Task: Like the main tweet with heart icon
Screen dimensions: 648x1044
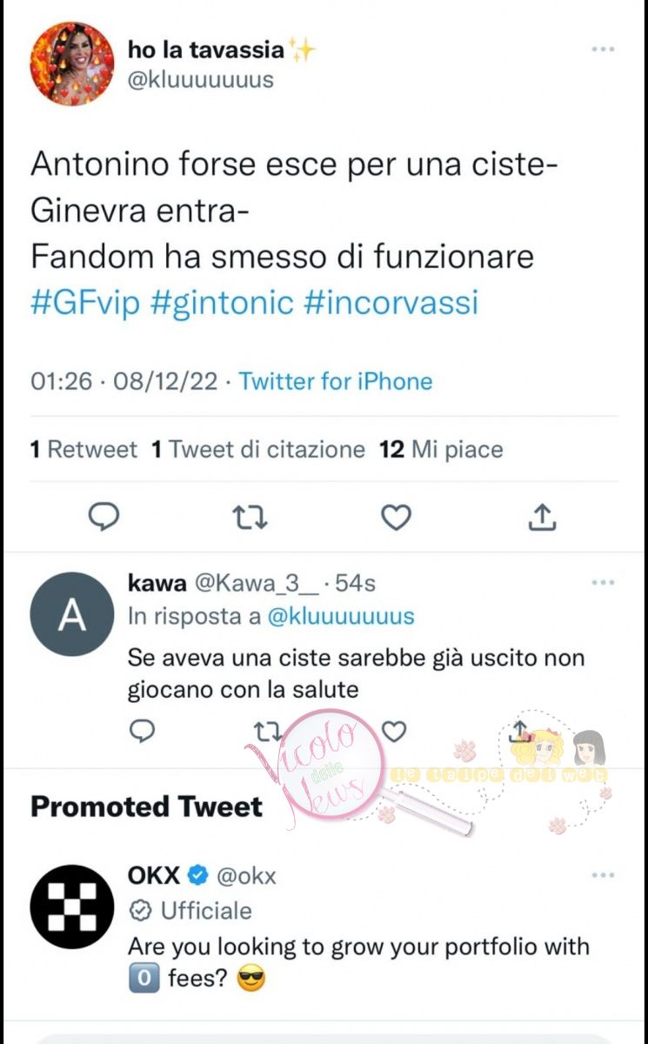Action: [397, 518]
